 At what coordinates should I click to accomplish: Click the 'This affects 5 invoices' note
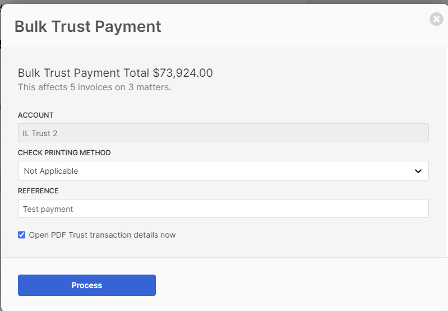(x=95, y=87)
